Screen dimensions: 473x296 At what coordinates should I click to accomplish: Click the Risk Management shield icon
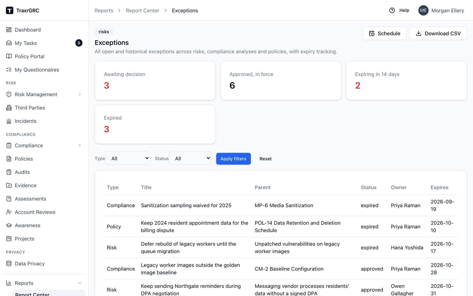click(9, 94)
